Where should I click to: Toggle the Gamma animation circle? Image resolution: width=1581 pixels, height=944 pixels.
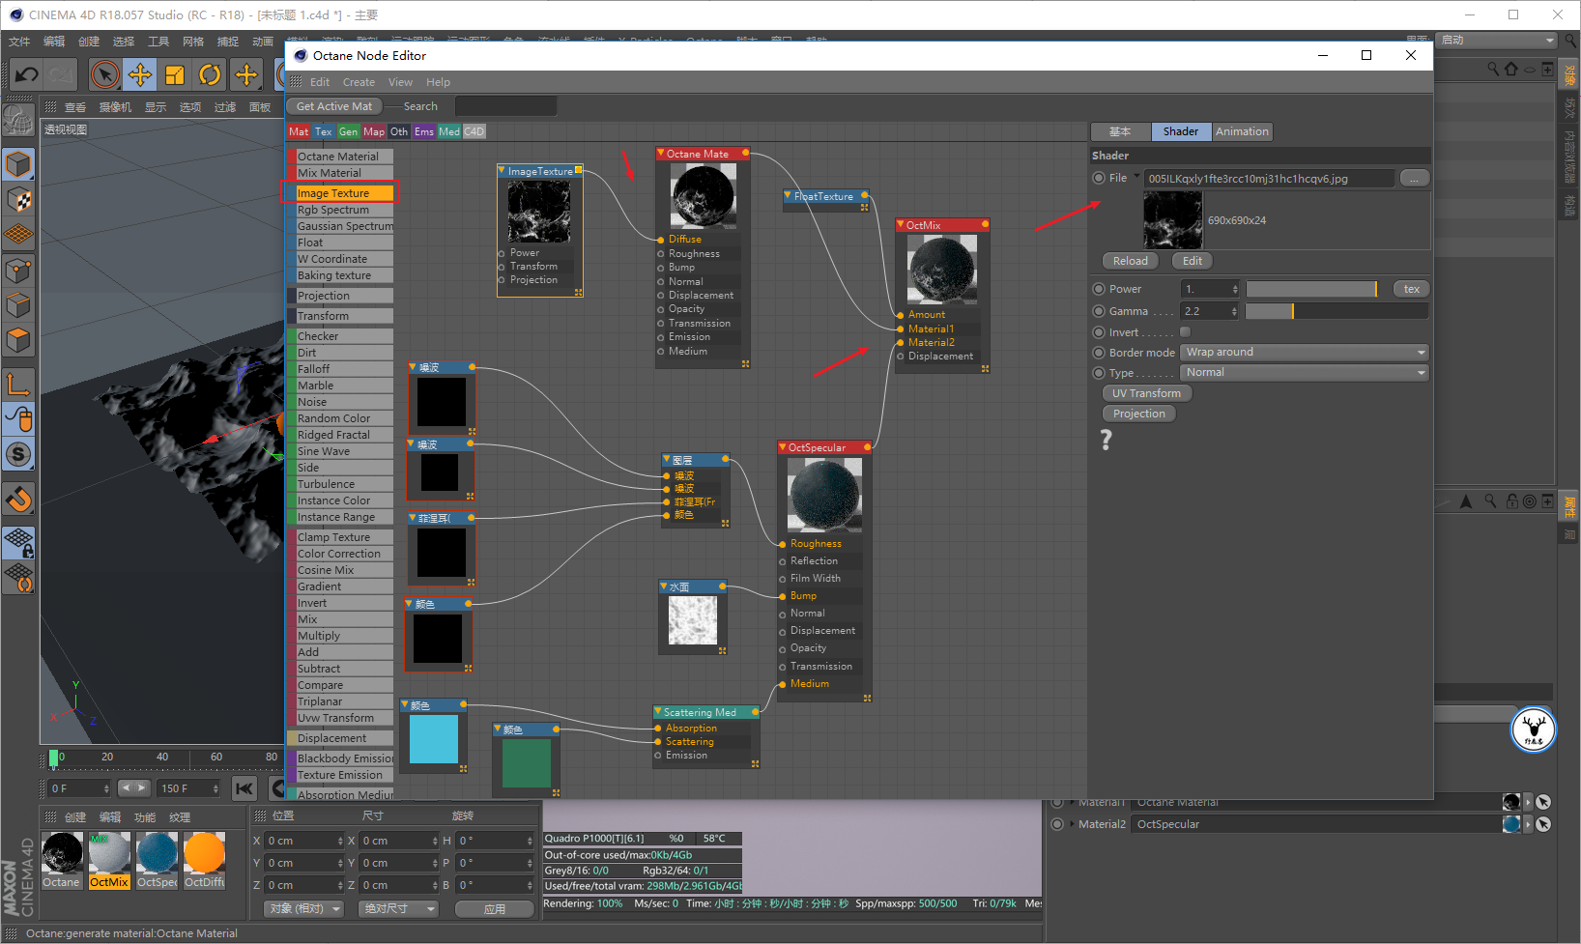click(x=1099, y=311)
